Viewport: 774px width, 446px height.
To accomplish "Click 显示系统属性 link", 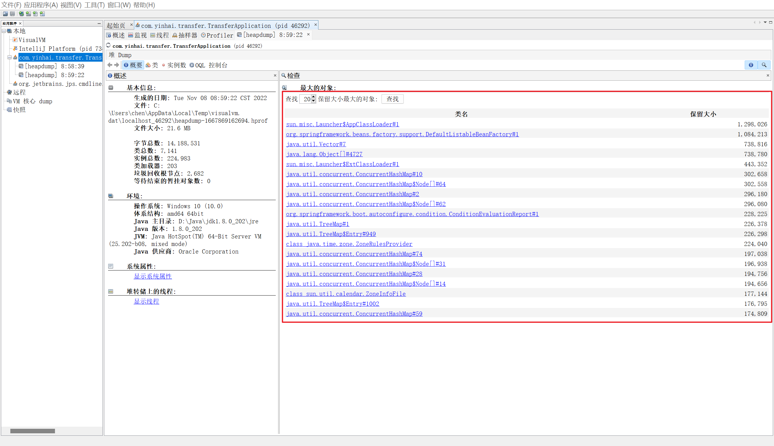I will 152,276.
